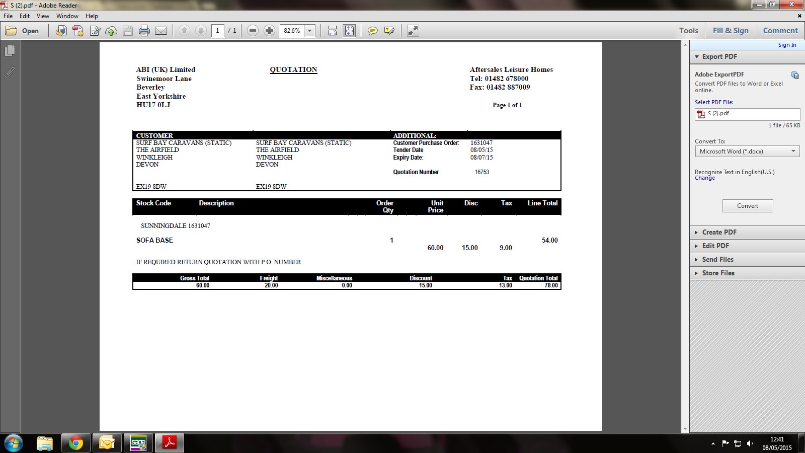
Task: Go to the previous page with the up arrow
Action: click(184, 31)
